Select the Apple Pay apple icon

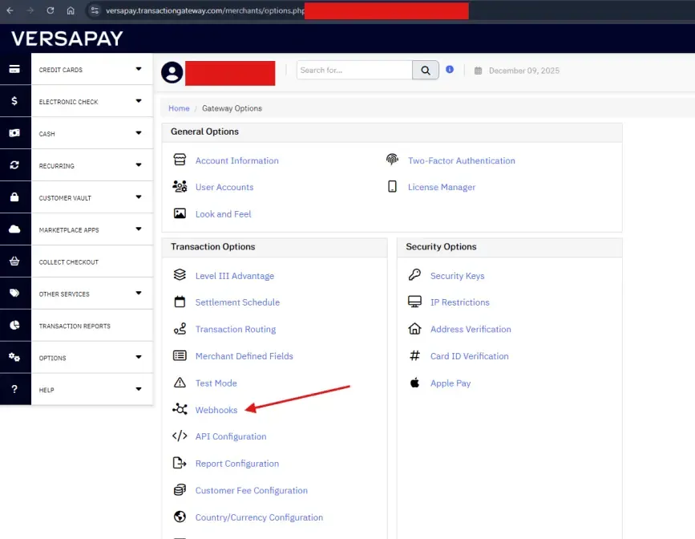414,383
